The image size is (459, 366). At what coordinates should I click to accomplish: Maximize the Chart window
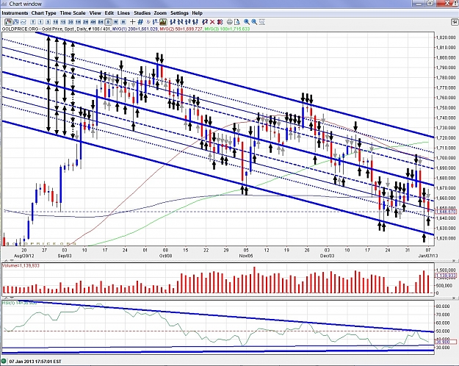tap(430, 3)
